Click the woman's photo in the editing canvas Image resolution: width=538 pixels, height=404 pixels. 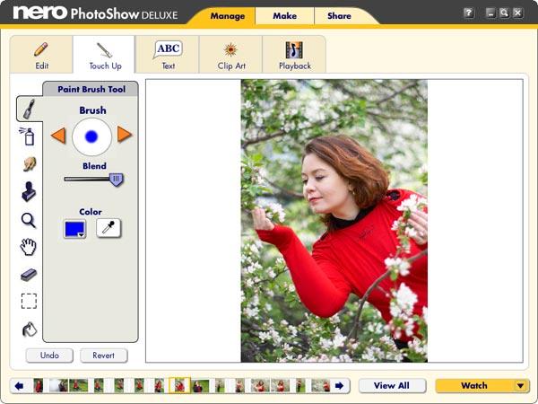click(x=334, y=221)
